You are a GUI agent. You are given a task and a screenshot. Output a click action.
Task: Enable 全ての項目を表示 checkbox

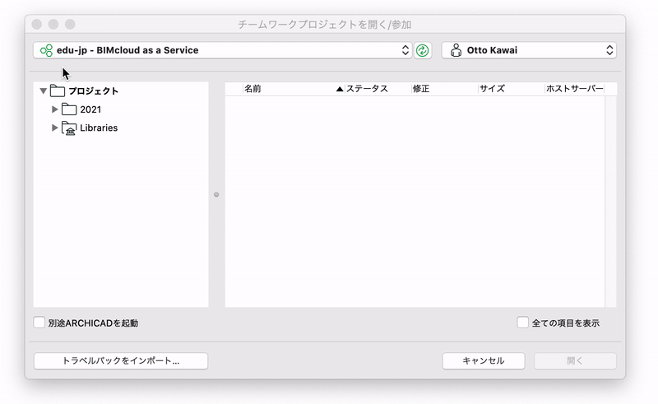(522, 323)
